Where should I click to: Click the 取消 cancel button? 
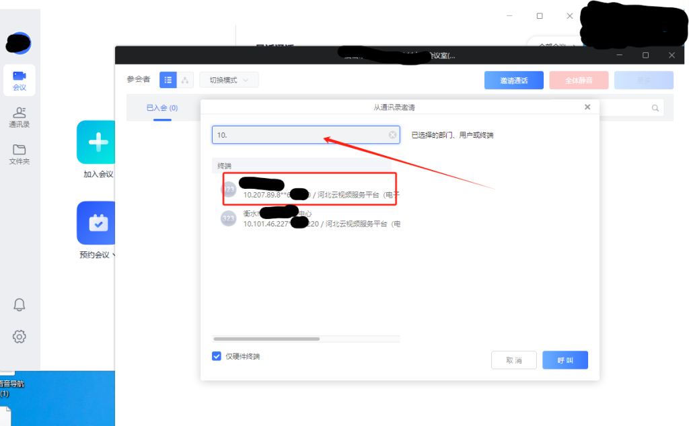(x=513, y=360)
